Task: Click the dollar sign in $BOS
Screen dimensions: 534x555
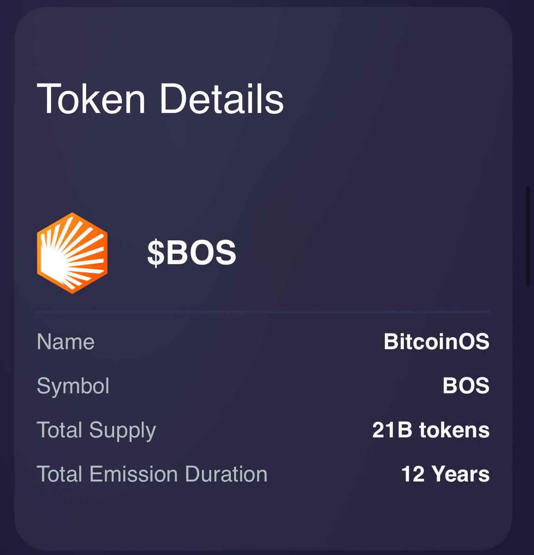Action: pyautogui.click(x=155, y=253)
